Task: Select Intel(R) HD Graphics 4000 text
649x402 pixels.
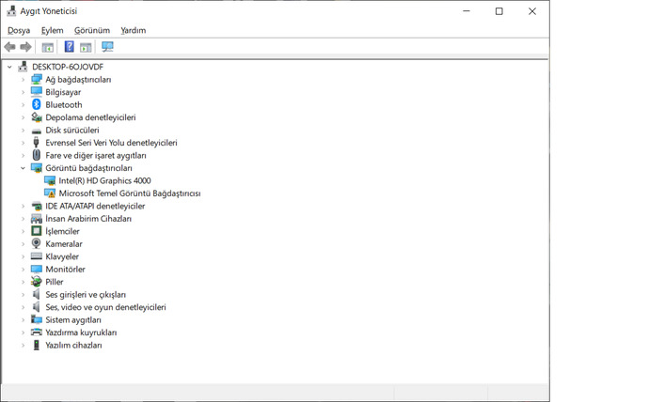Action: (104, 180)
